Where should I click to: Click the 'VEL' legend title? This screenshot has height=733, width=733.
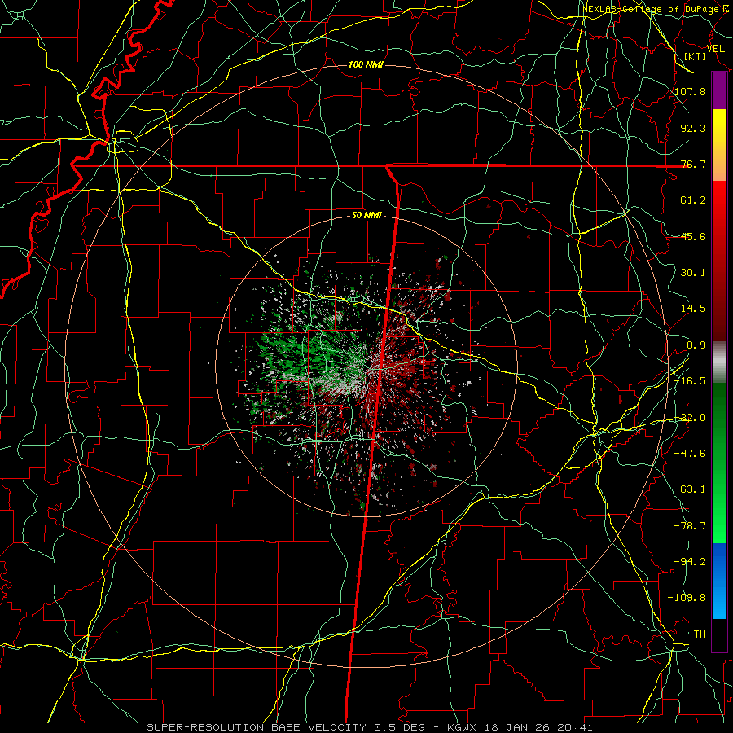coord(716,49)
